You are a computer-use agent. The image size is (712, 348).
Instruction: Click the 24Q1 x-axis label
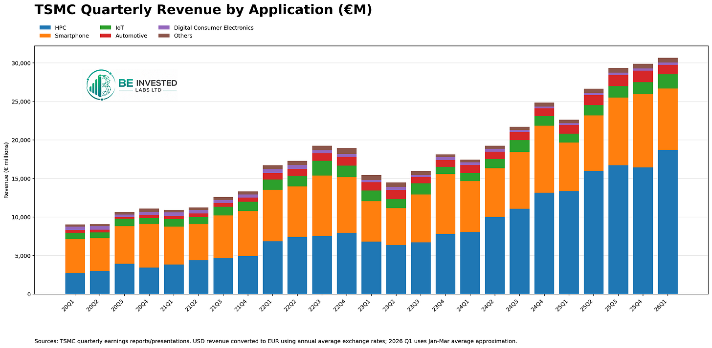coord(464,305)
